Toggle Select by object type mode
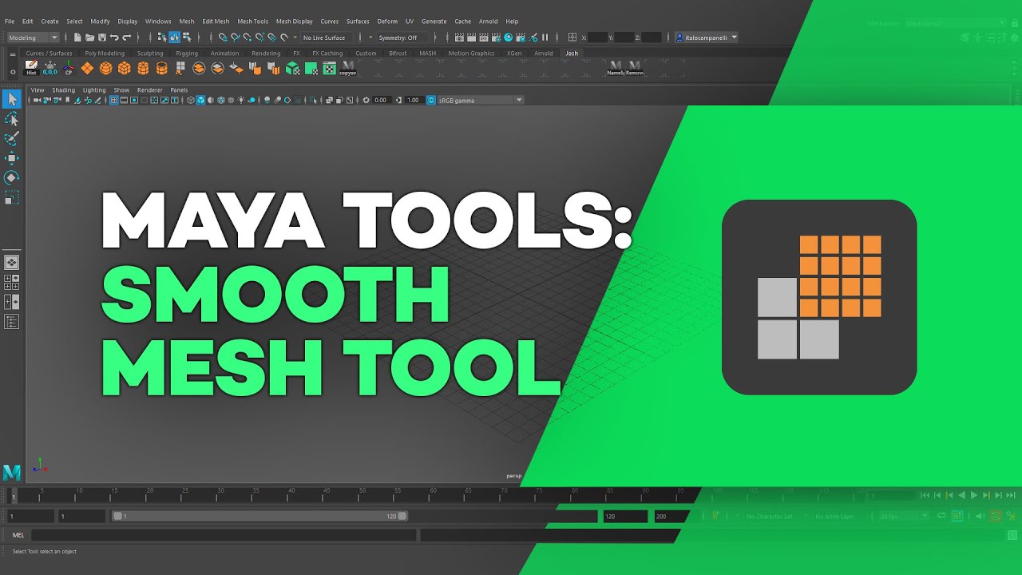Screen dimensions: 1022x575 pos(174,38)
